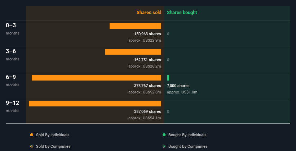296x151 pixels.
Task: Click the approx. US$52.8m value
Action: [145, 92]
